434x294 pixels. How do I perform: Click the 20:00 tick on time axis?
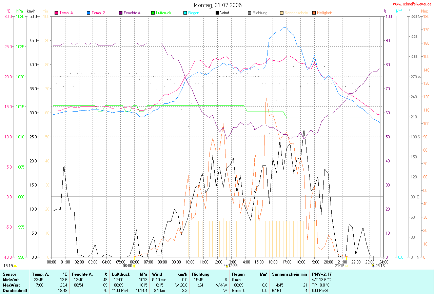(328, 262)
